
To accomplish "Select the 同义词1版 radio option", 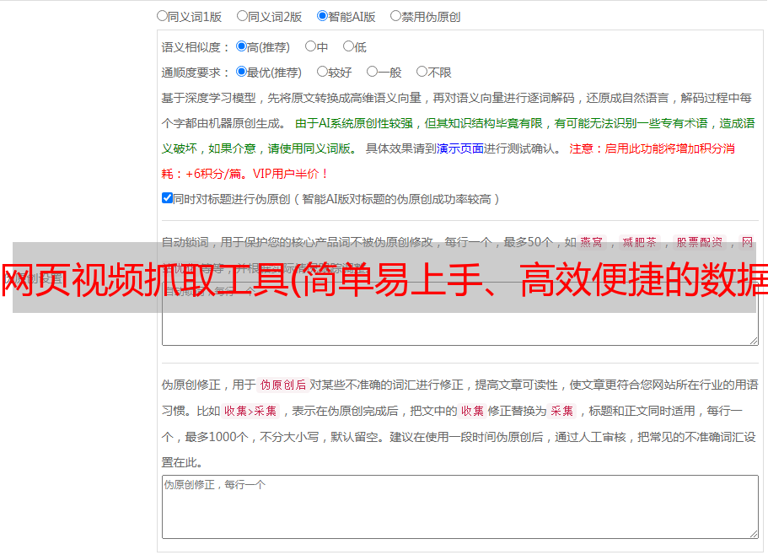I will pyautogui.click(x=162, y=16).
